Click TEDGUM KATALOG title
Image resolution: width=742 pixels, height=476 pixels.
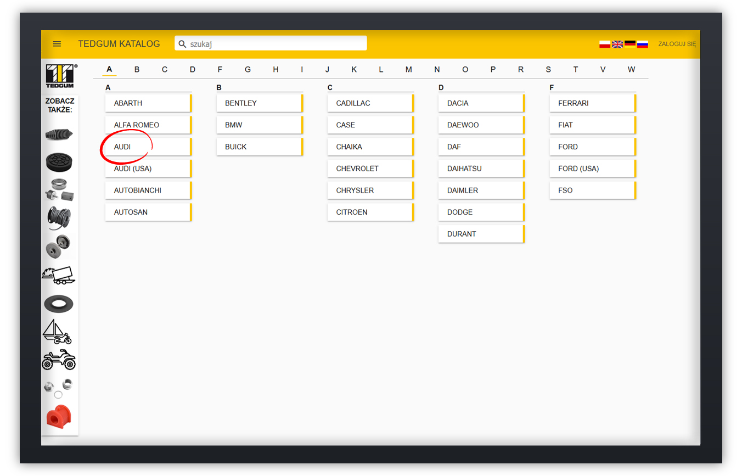click(x=119, y=44)
